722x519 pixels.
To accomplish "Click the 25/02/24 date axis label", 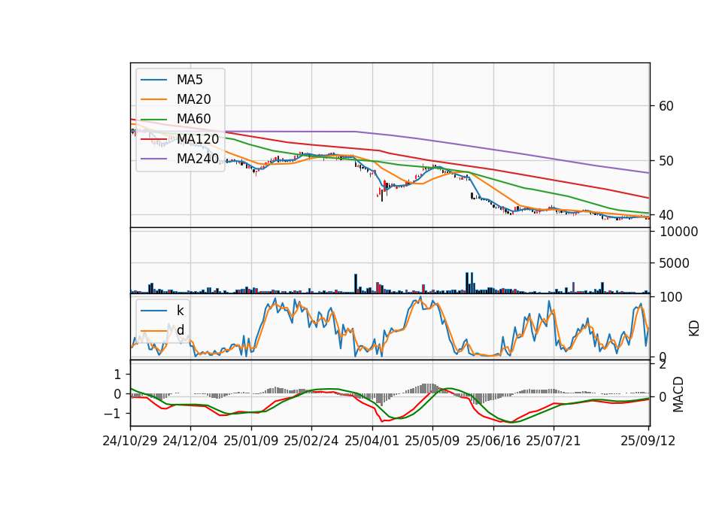I will coord(311,441).
